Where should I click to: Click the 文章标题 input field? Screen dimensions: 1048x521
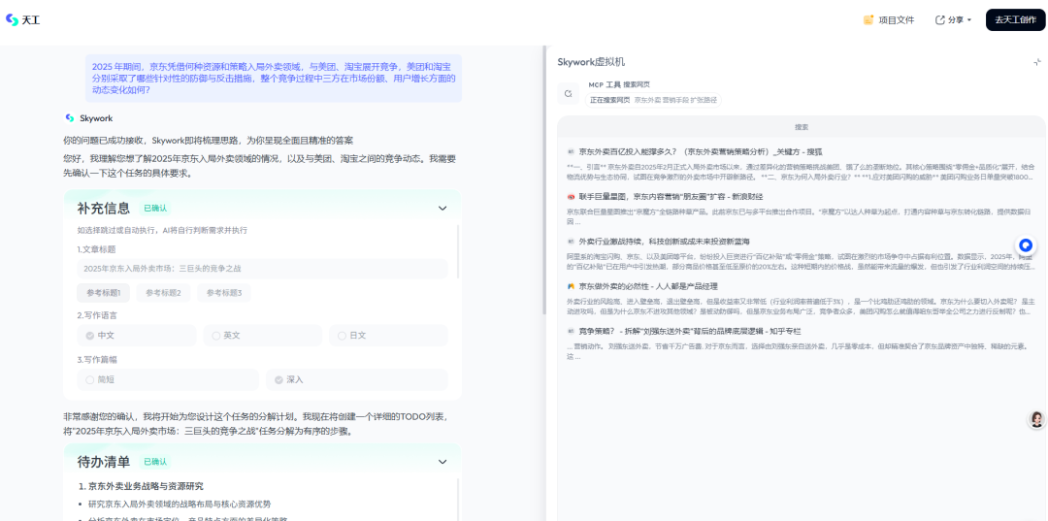pos(262,268)
